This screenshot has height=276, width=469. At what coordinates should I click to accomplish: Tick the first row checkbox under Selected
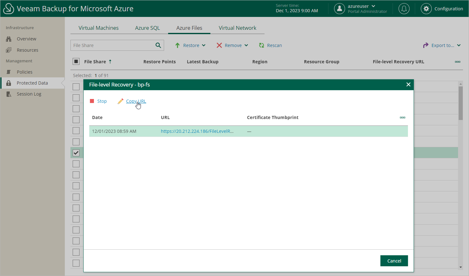[x=76, y=87]
